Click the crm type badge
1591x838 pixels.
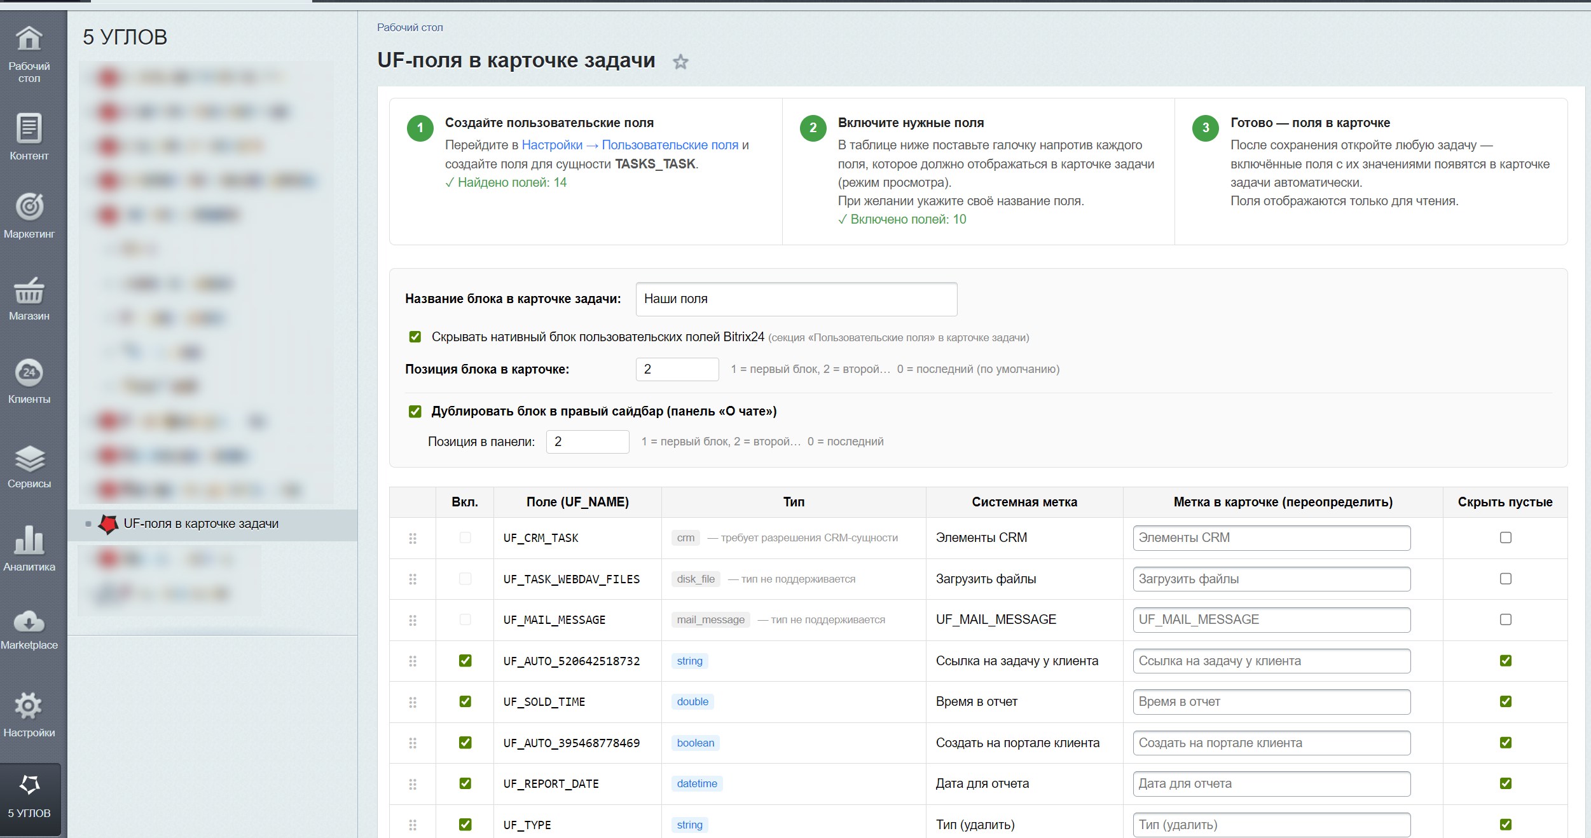point(685,538)
